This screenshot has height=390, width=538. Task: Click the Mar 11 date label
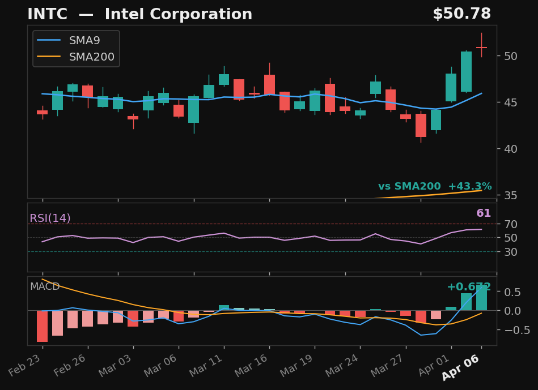(206, 365)
